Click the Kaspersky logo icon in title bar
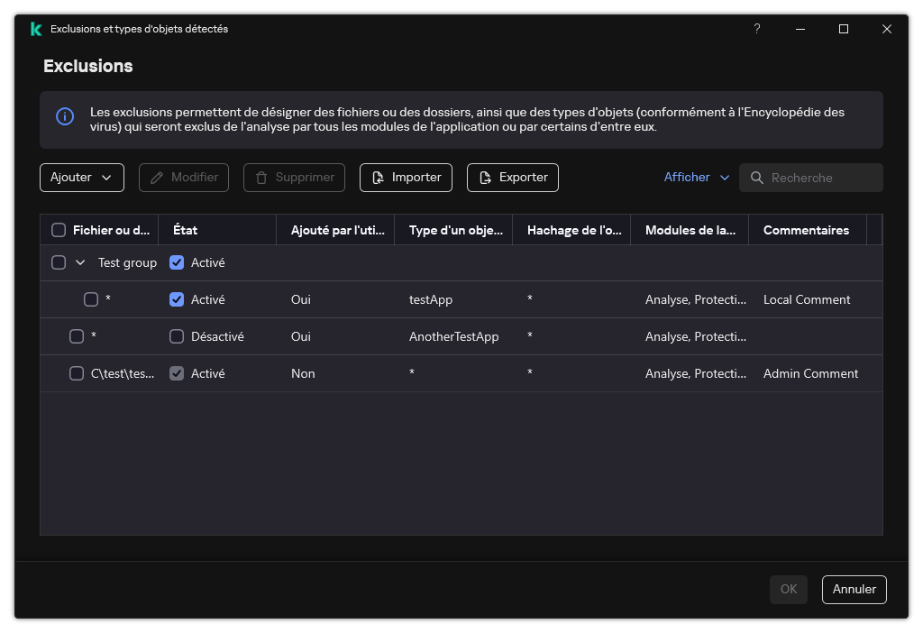This screenshot has height=633, width=923. pos(36,29)
